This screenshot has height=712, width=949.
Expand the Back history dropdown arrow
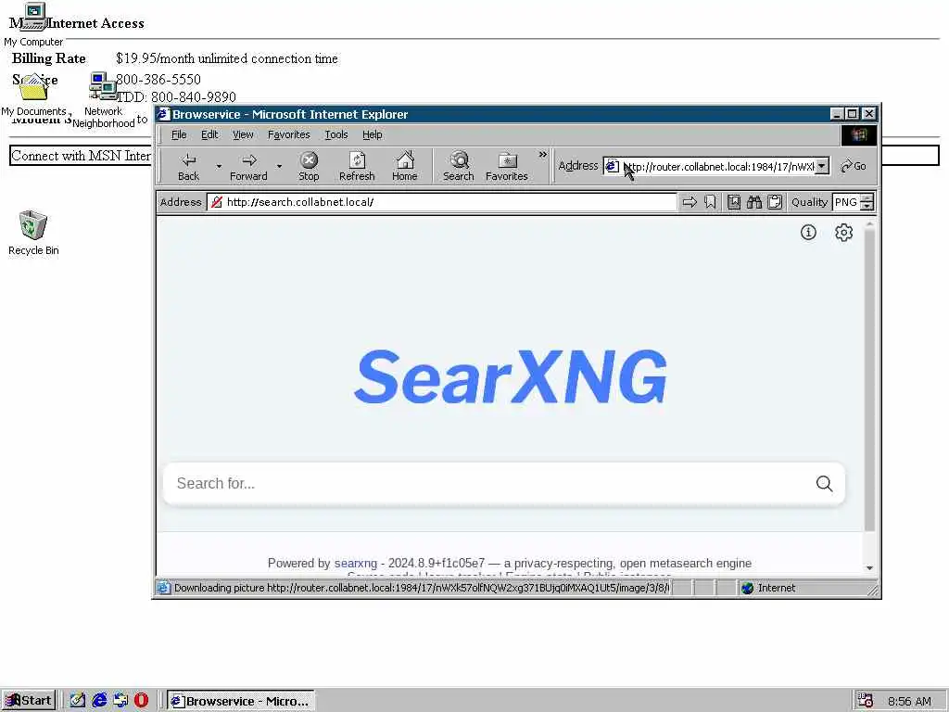coord(219,166)
